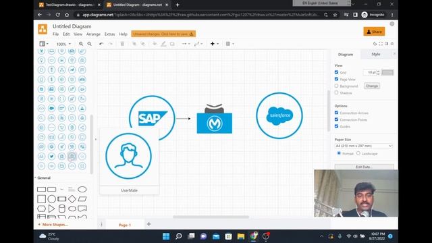This screenshot has height=243, width=432.
Task: Toggle the Grid checkbox
Action: (x=336, y=72)
